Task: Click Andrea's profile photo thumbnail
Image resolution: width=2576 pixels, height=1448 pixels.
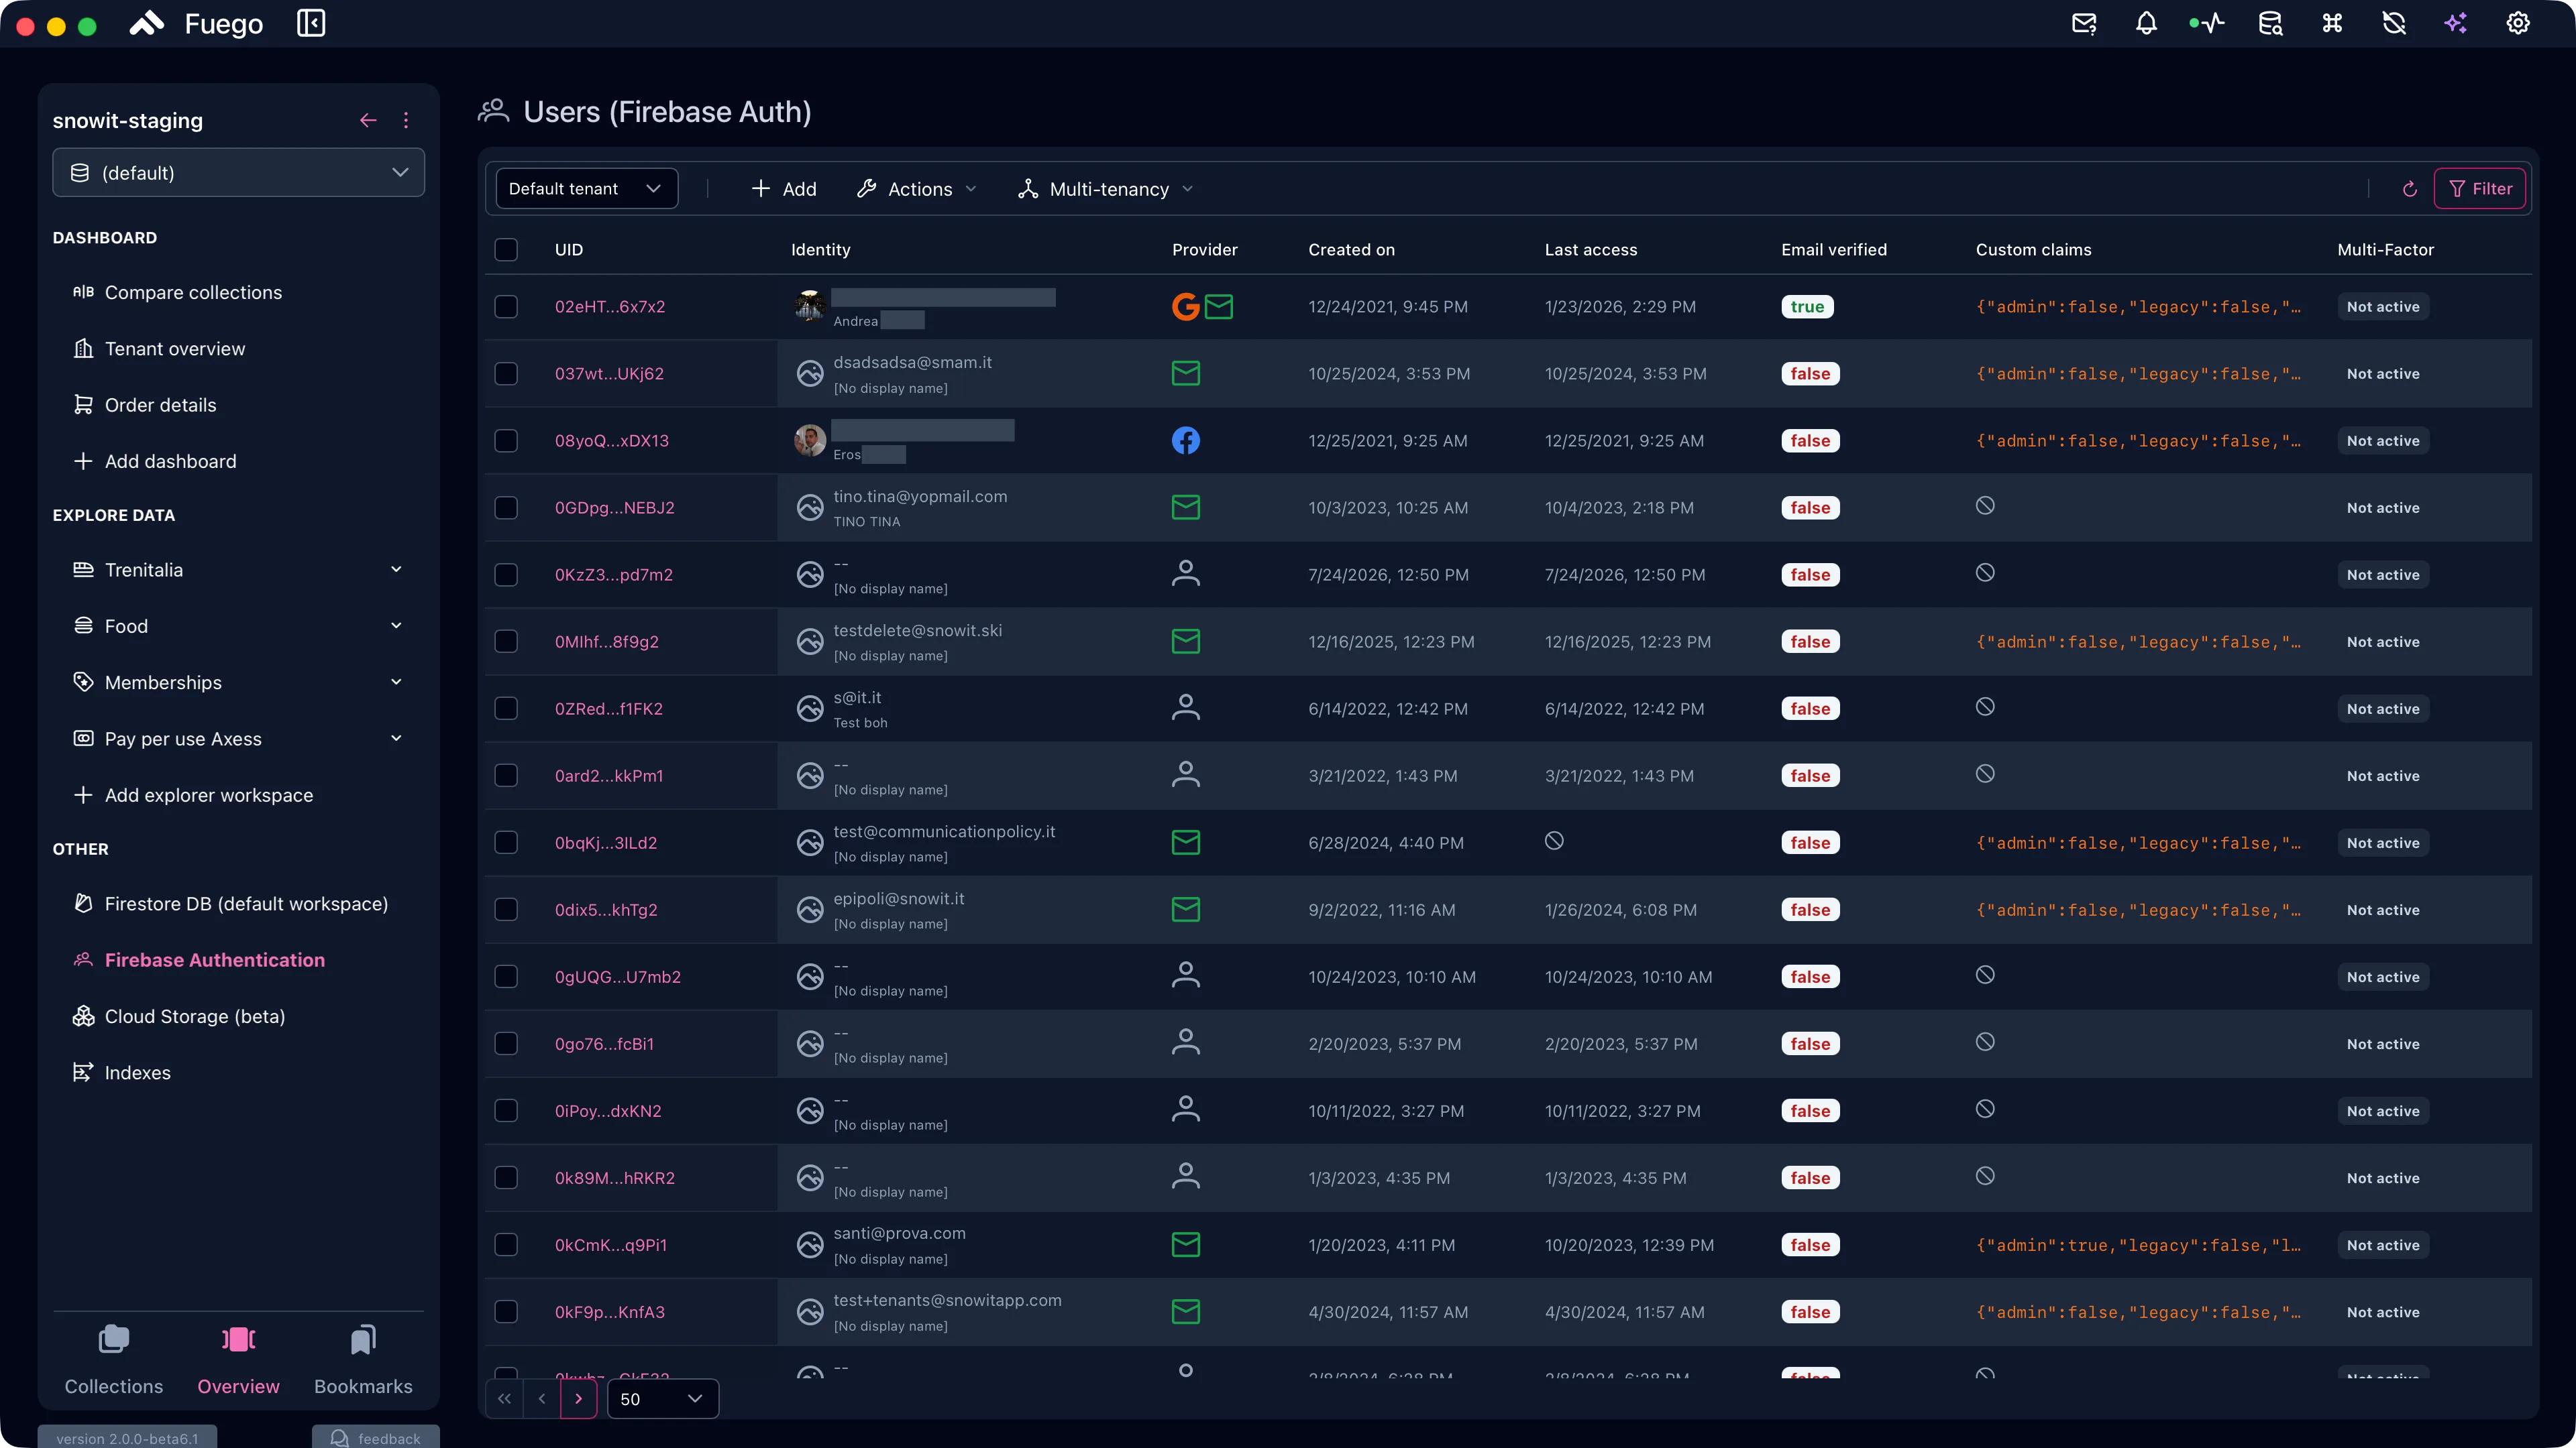Action: pos(810,306)
